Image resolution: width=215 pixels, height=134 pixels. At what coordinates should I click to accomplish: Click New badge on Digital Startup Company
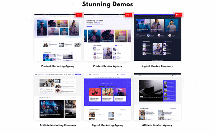click(178, 15)
